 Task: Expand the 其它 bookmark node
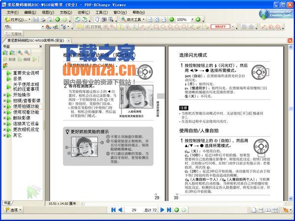4,135
